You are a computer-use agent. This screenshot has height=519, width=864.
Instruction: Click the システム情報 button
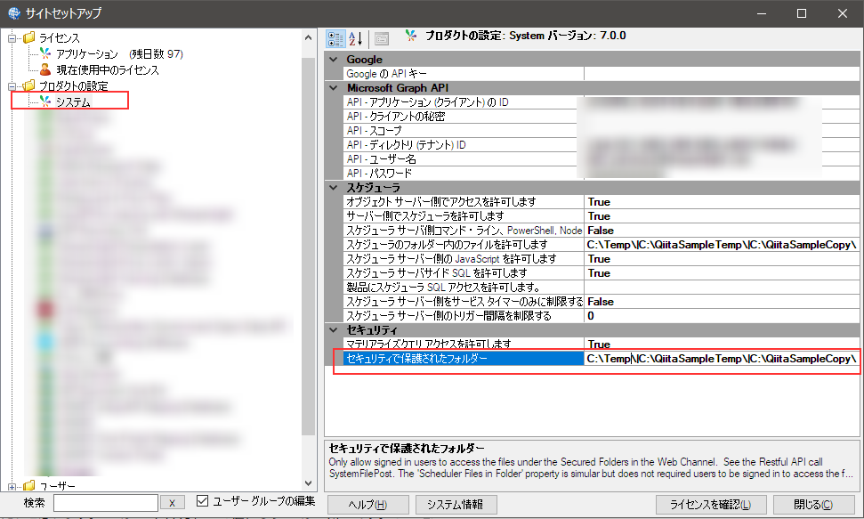click(456, 505)
